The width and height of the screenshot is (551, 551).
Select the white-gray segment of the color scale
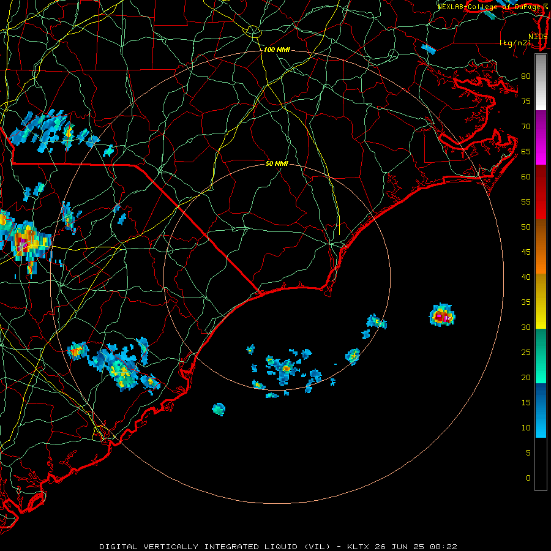pyautogui.click(x=541, y=82)
